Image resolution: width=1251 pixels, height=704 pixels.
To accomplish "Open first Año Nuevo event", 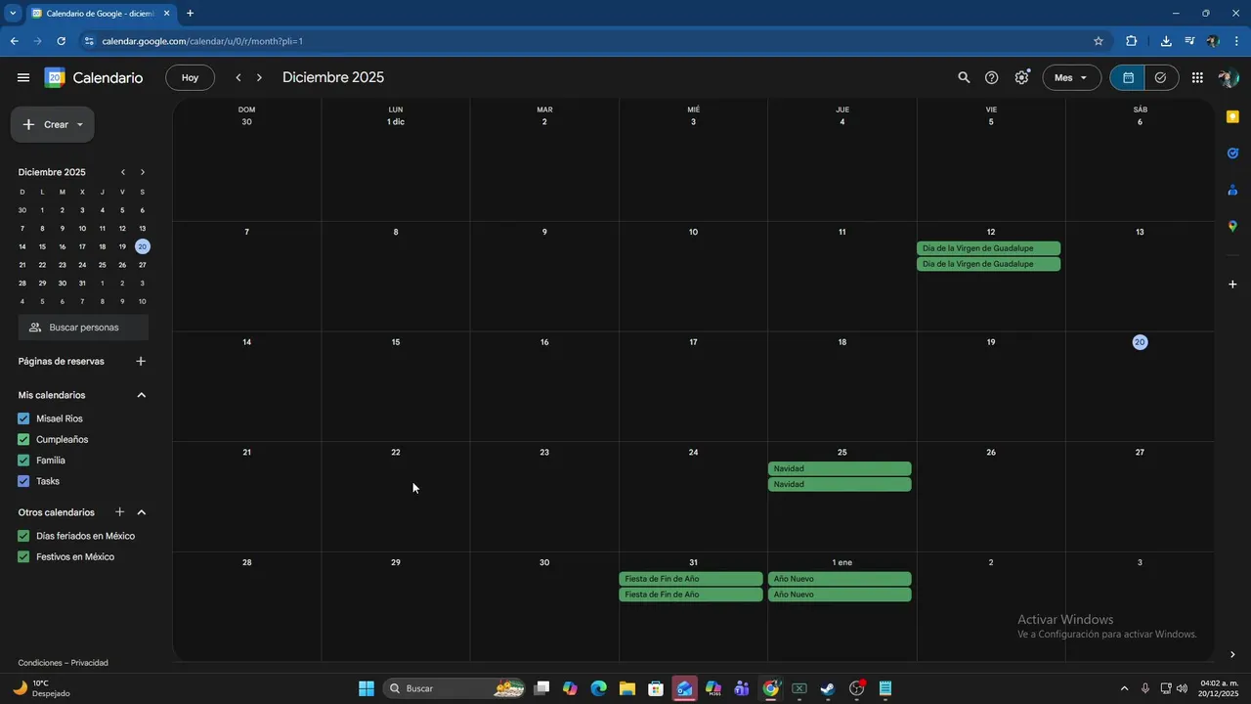I will pyautogui.click(x=840, y=579).
